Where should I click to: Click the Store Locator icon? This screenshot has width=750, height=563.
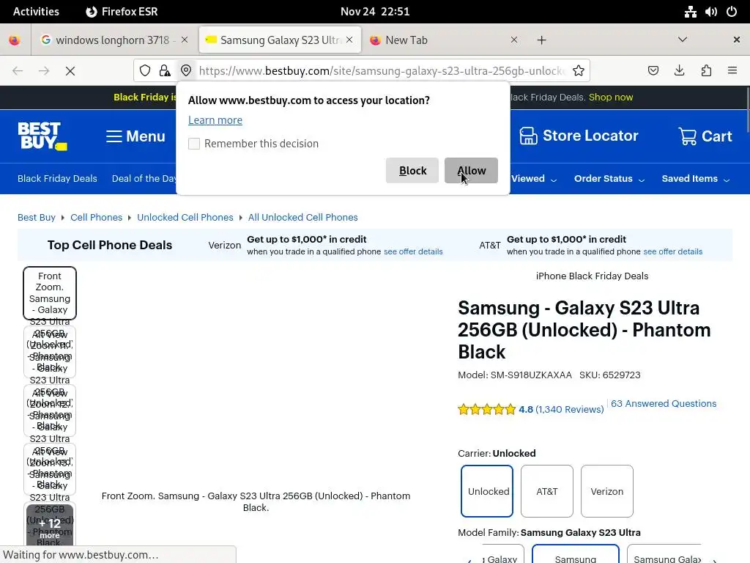[x=528, y=136]
